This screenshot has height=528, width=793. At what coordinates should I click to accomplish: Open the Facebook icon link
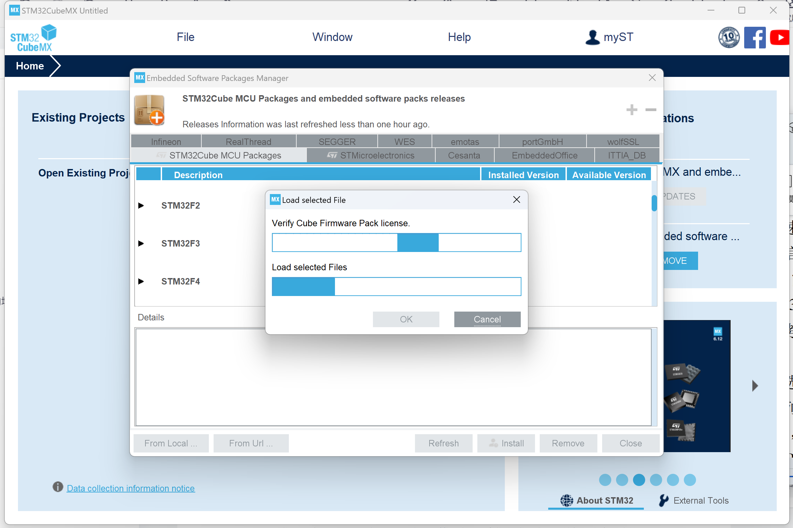pyautogui.click(x=755, y=38)
